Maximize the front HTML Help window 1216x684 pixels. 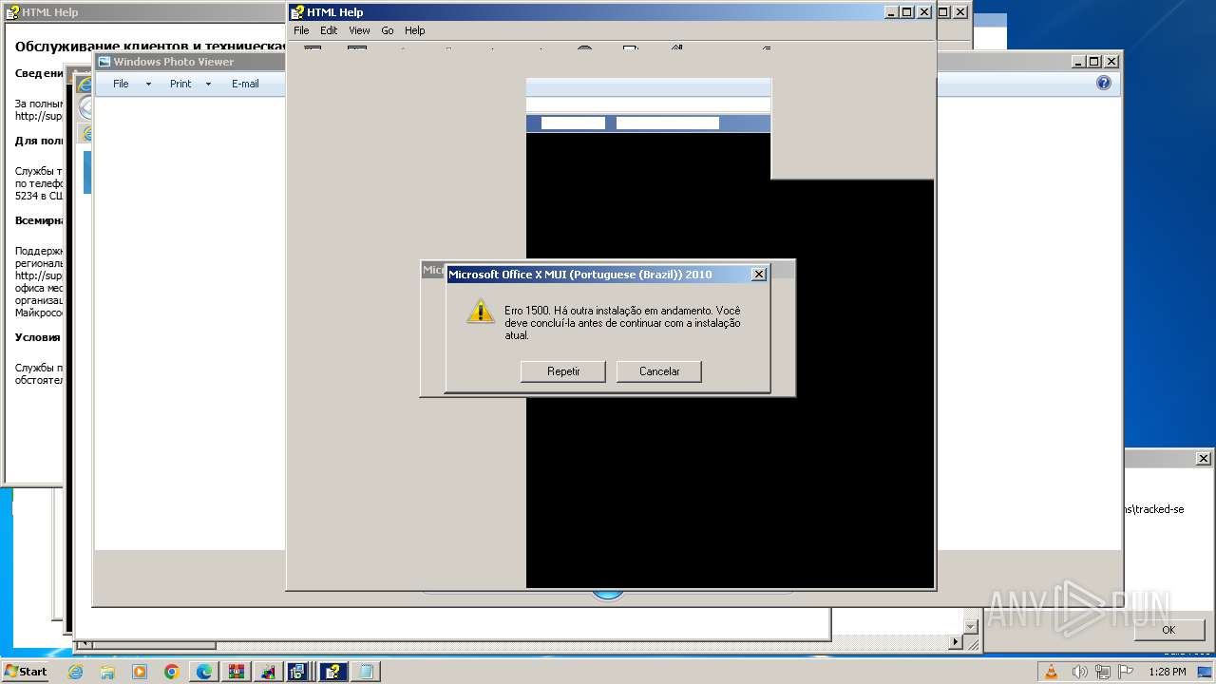906,12
